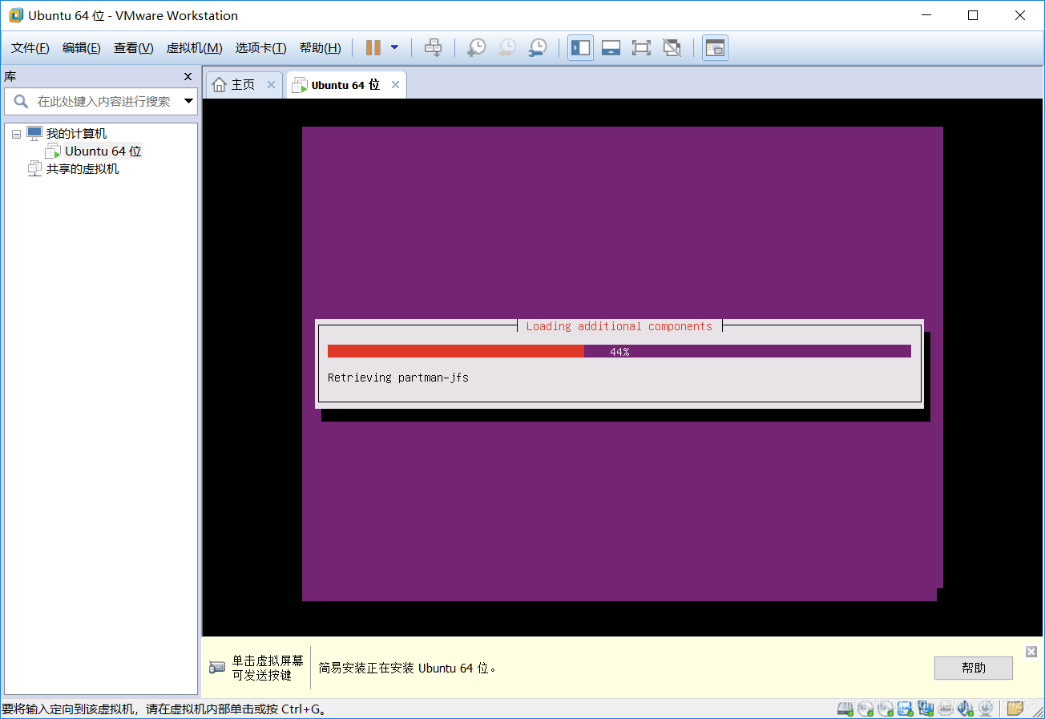Open the 帮助(H) menu

tap(320, 48)
